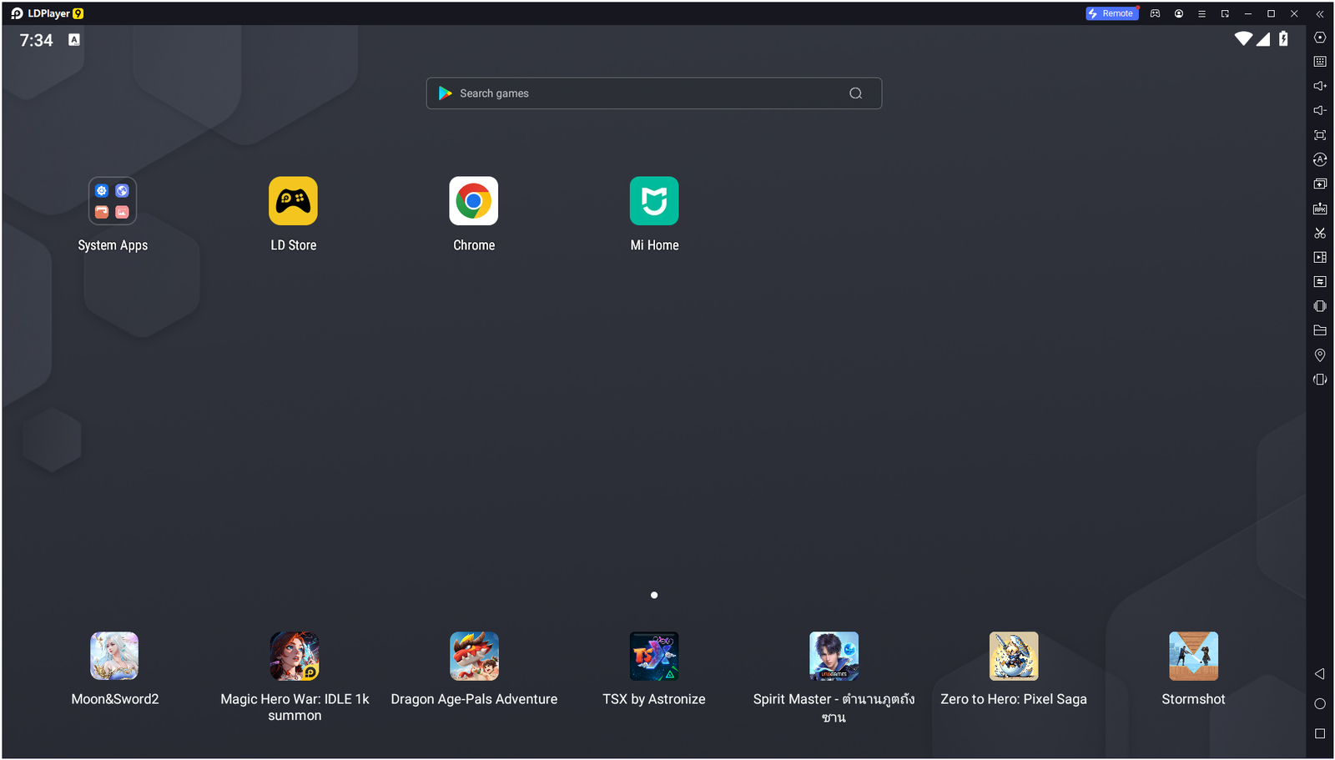
Task: Rotate the screen using the sidebar icon
Action: click(x=1320, y=380)
